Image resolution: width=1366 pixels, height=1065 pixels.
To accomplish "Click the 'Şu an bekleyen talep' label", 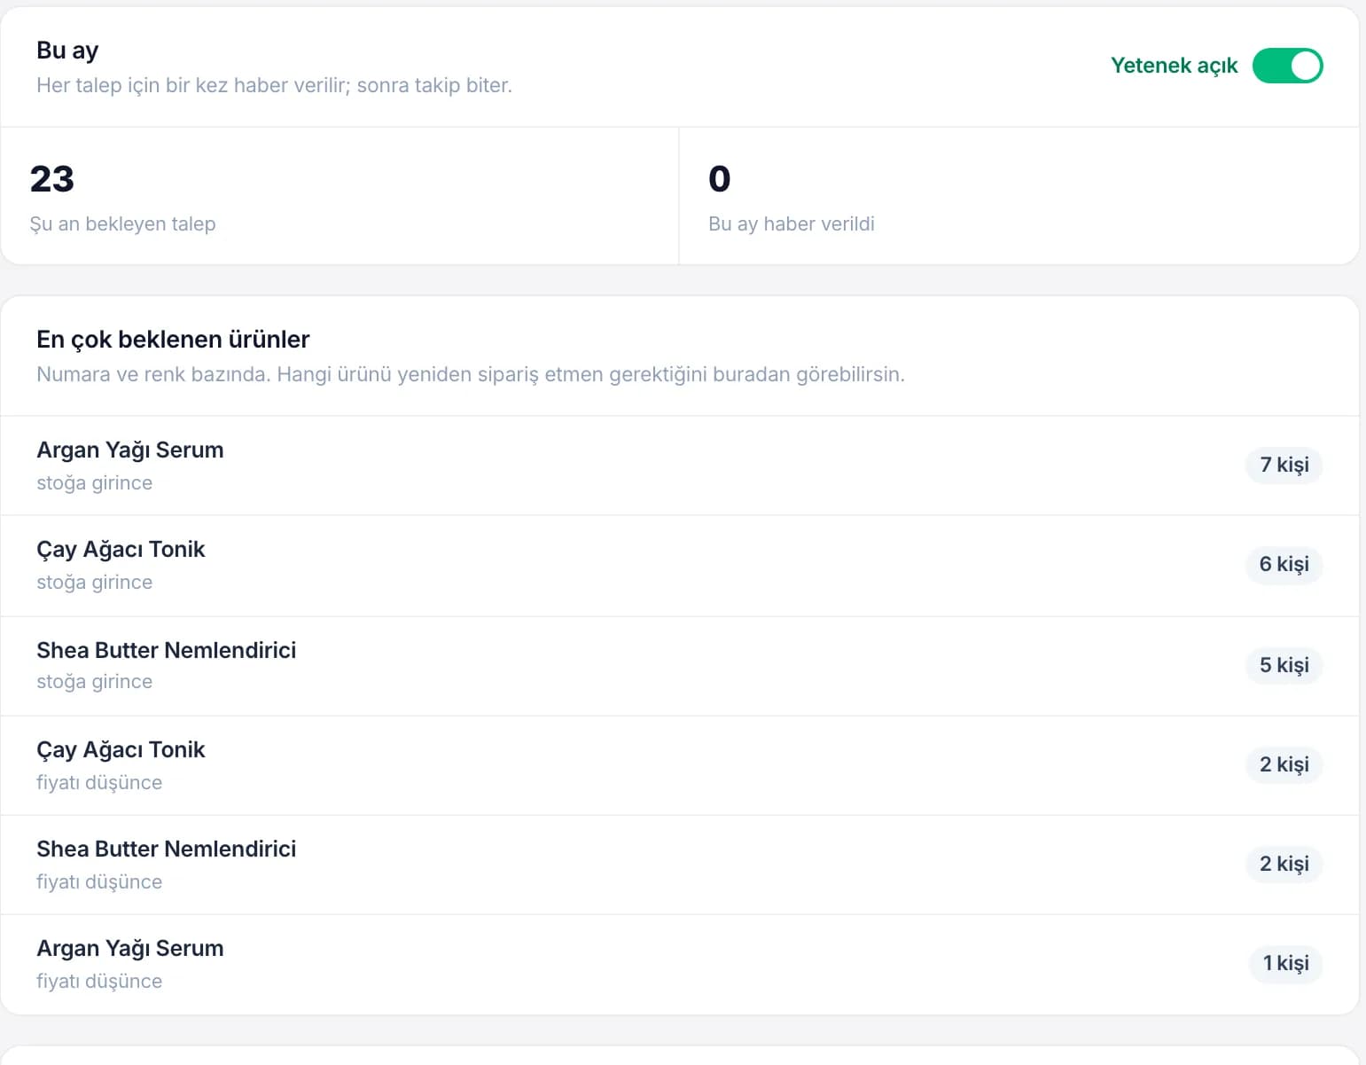I will point(122,223).
